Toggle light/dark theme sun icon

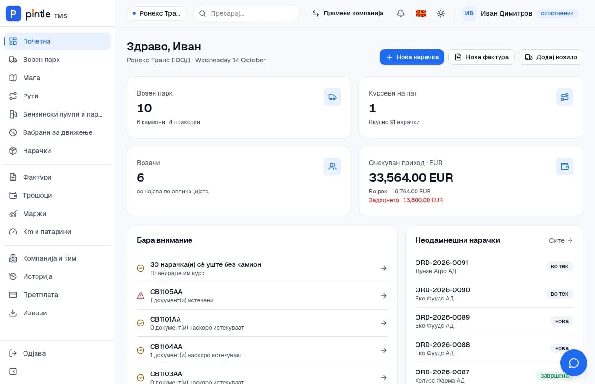pyautogui.click(x=441, y=13)
